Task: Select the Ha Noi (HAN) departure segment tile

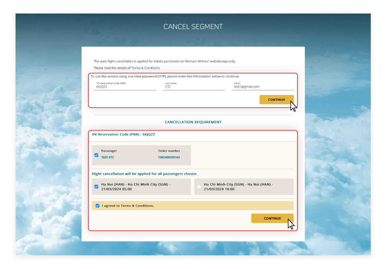Action: point(142,187)
